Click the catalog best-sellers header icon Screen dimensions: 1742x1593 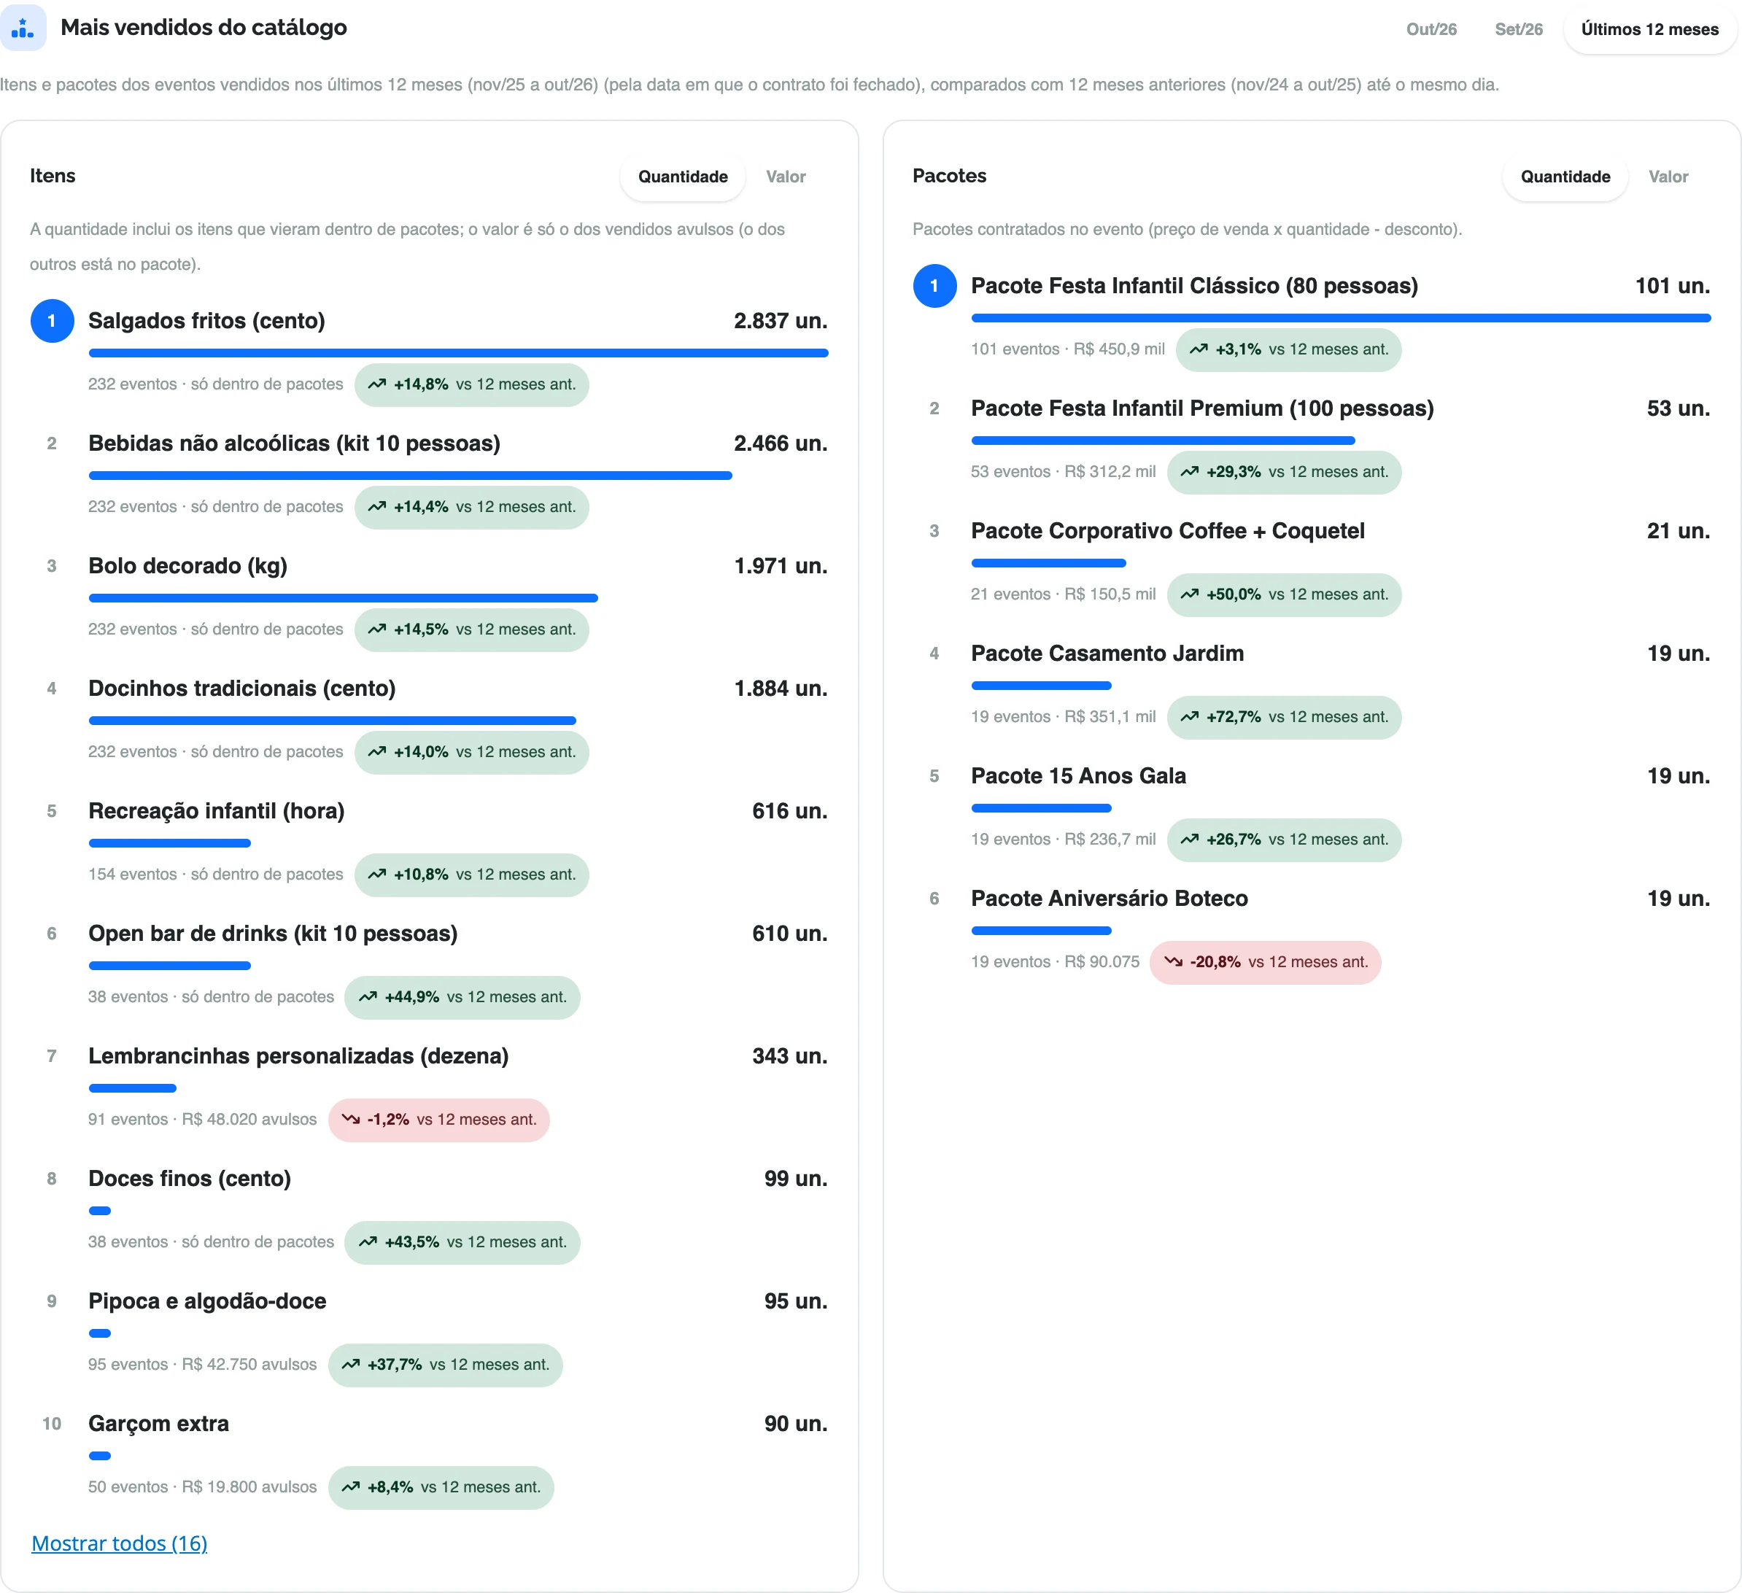(x=23, y=28)
